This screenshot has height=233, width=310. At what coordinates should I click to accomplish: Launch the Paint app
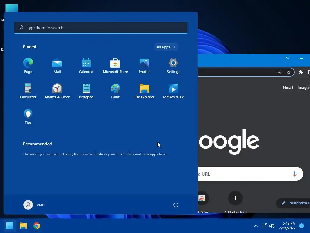coord(115,91)
